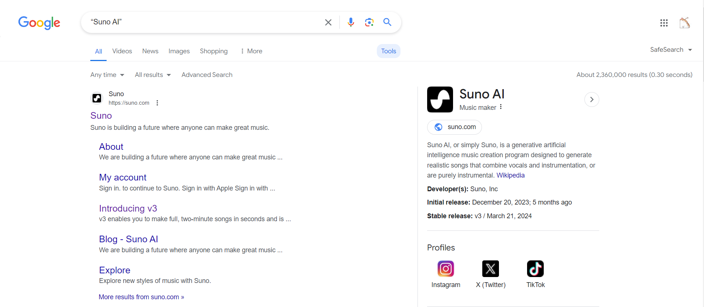Click the Initial release December 20, 2023 line
The width and height of the screenshot is (704, 307).
click(x=499, y=202)
